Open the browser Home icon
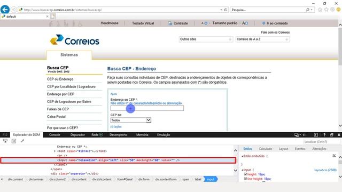Image resolution: width=342 pixels, height=192 pixels. click(x=320, y=10)
